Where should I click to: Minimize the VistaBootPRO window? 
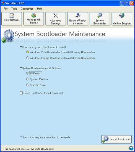click(122, 3)
